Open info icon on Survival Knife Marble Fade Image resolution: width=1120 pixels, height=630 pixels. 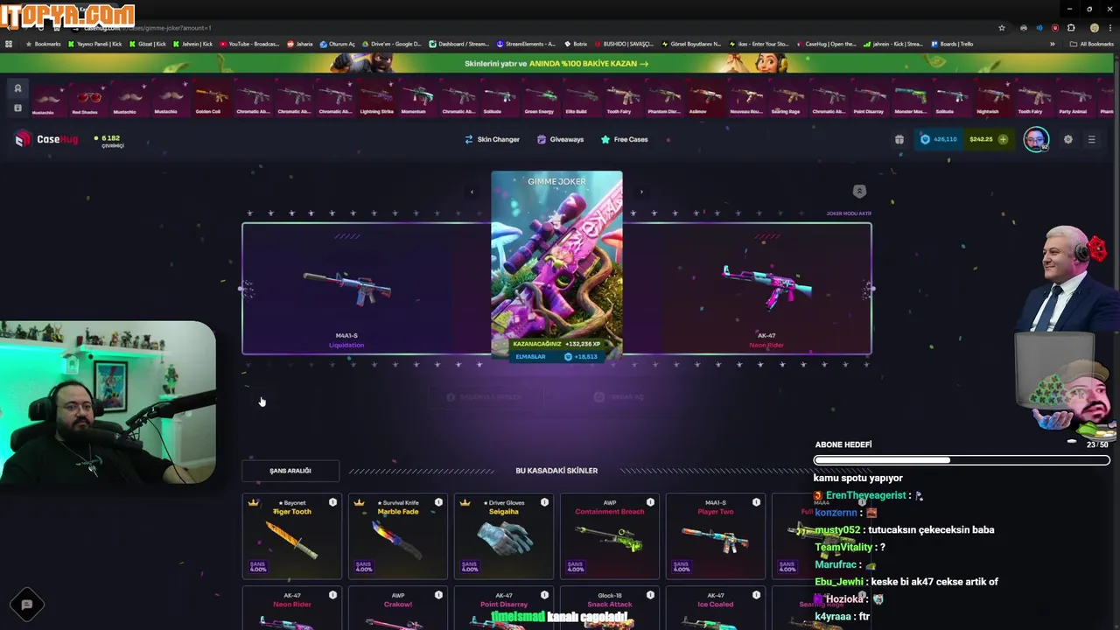click(438, 502)
